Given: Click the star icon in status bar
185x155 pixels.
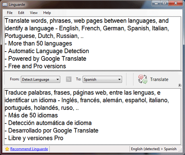Looking at the screenshot, I should pyautogui.click(x=7, y=149).
